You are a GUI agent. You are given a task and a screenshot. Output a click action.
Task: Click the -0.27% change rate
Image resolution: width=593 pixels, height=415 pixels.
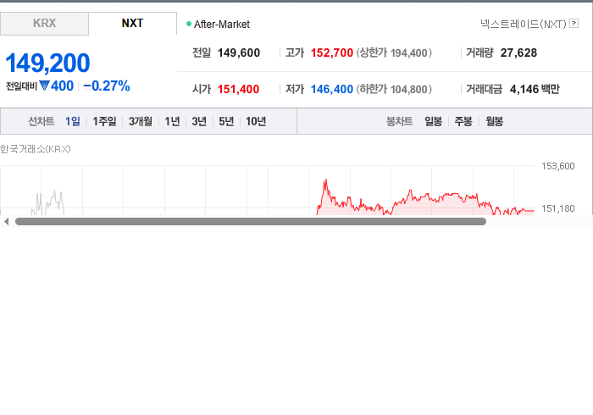pos(107,86)
